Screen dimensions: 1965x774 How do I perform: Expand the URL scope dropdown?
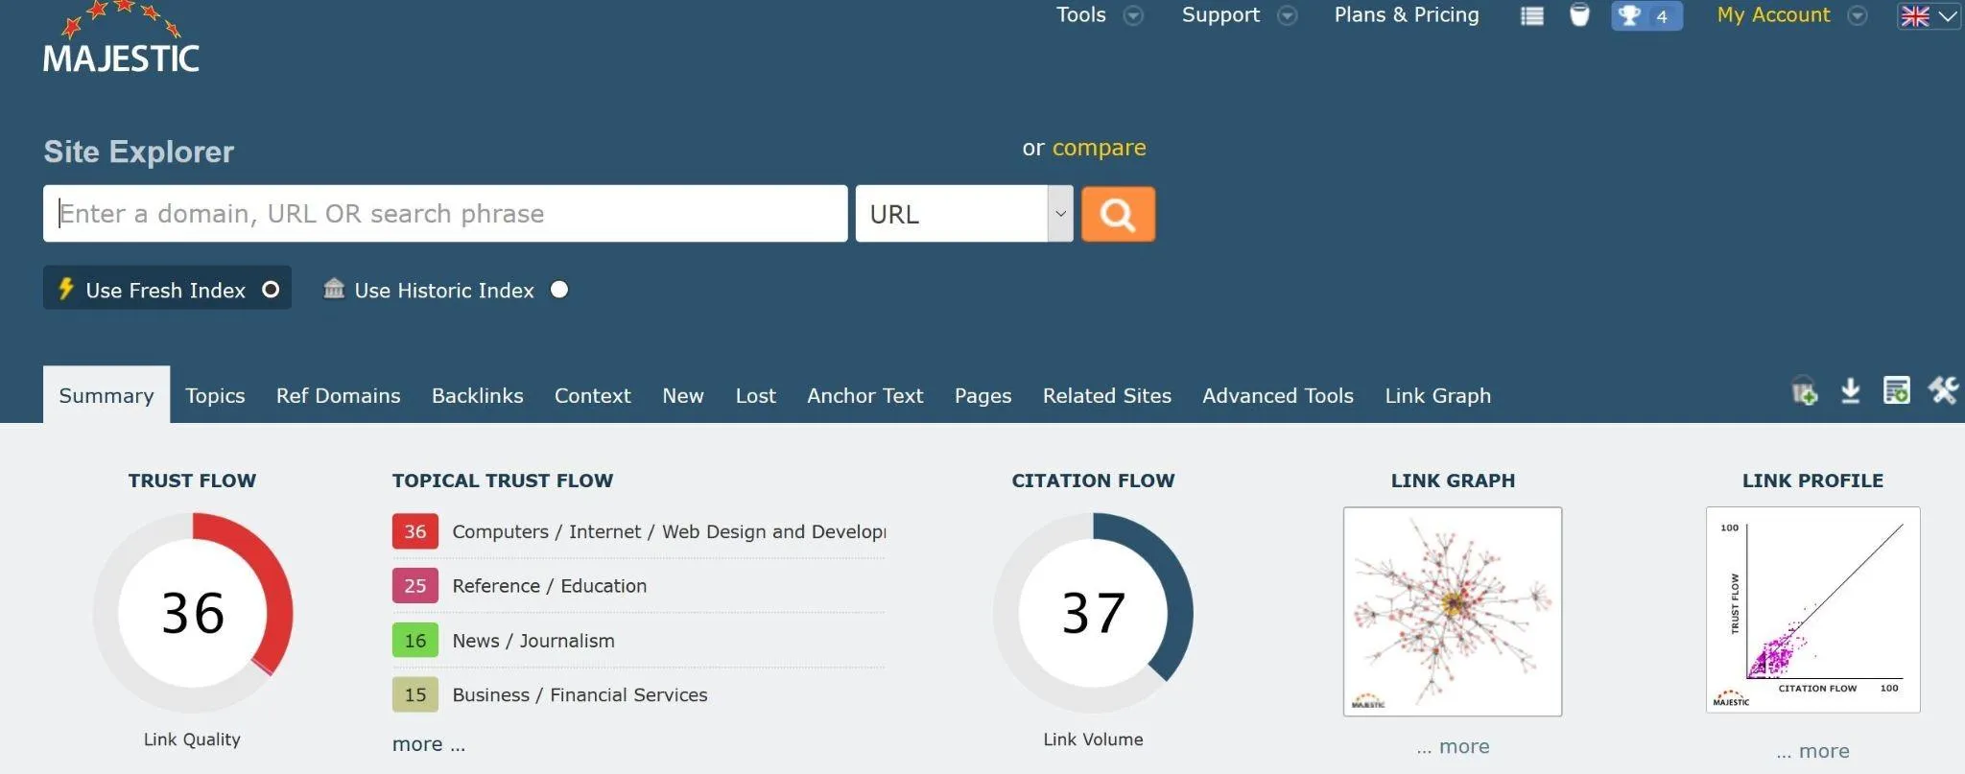point(964,214)
